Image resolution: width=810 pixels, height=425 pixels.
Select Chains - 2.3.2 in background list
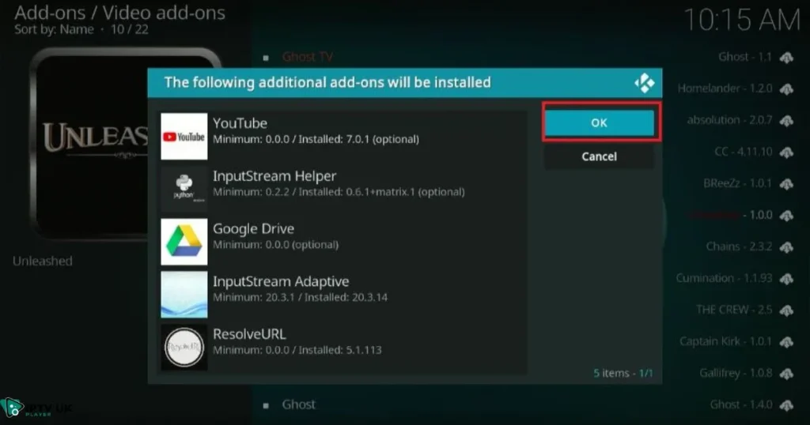(x=739, y=246)
